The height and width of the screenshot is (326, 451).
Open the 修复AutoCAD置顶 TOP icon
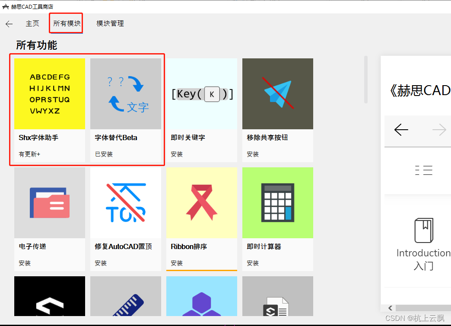(x=126, y=203)
